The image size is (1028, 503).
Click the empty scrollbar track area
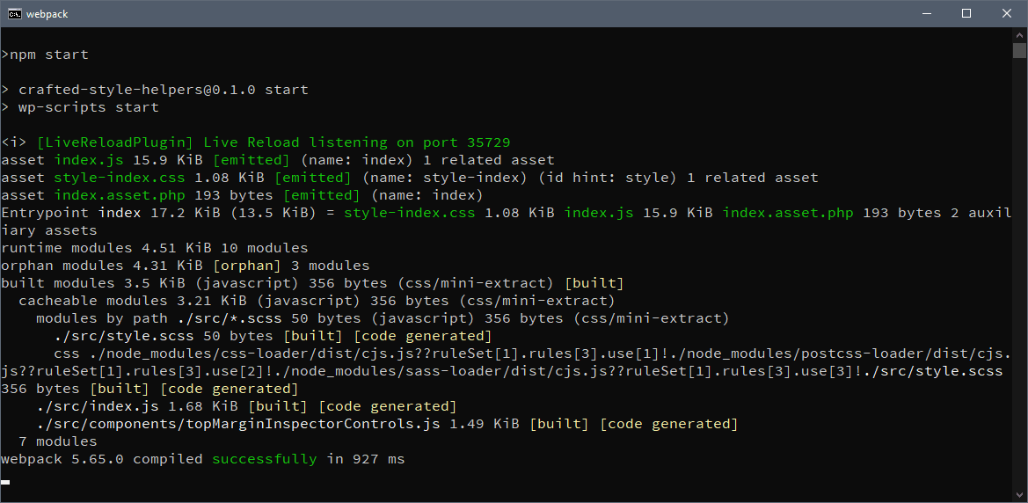tap(1019, 272)
